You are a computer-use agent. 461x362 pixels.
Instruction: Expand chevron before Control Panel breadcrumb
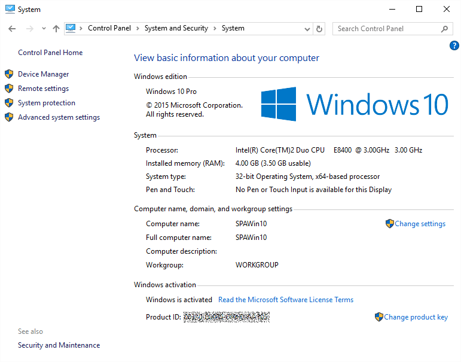[x=81, y=28]
